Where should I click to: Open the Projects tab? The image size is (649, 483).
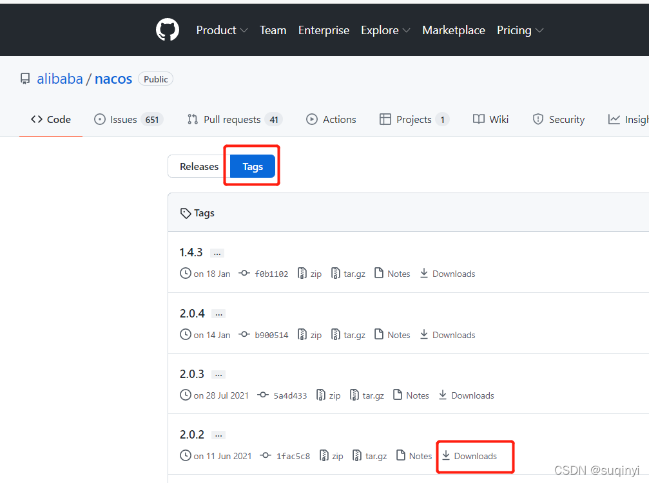coord(414,120)
